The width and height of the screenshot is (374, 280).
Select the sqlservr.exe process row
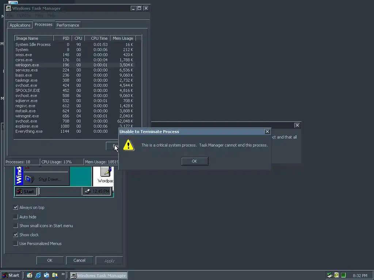74,101
